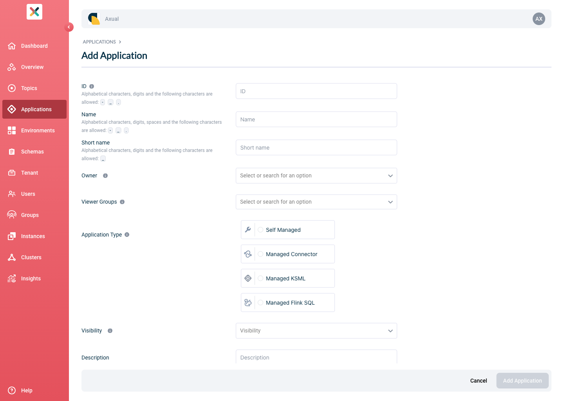
Task: Open the AX user avatar menu
Action: (539, 19)
